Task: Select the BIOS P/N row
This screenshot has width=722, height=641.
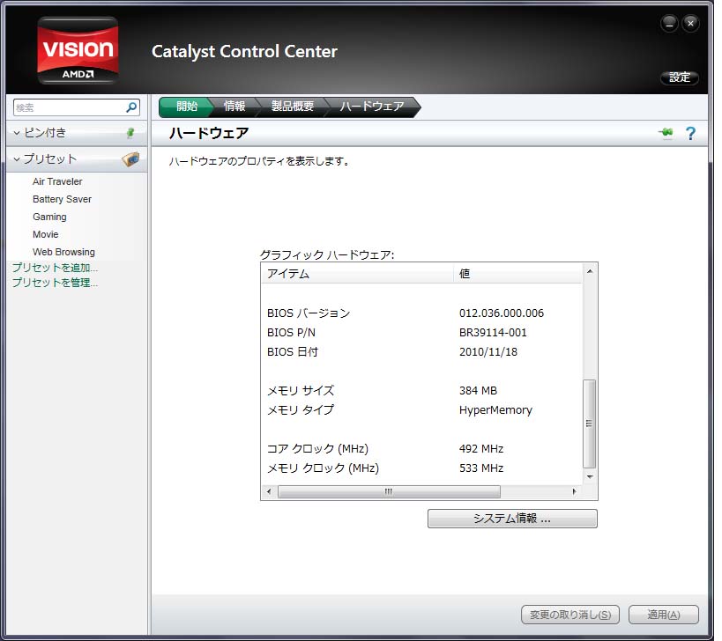Action: [x=421, y=333]
